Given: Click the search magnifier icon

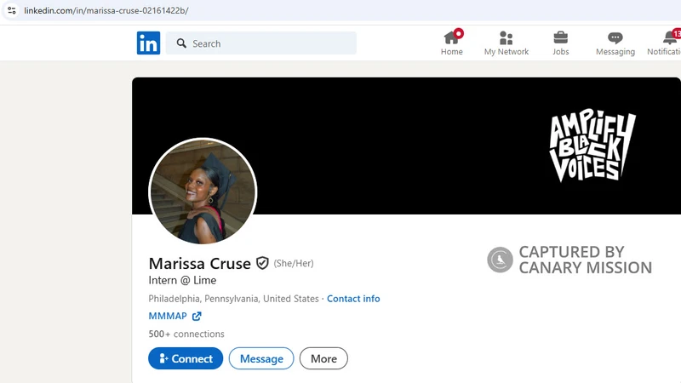Looking at the screenshot, I should [x=181, y=43].
